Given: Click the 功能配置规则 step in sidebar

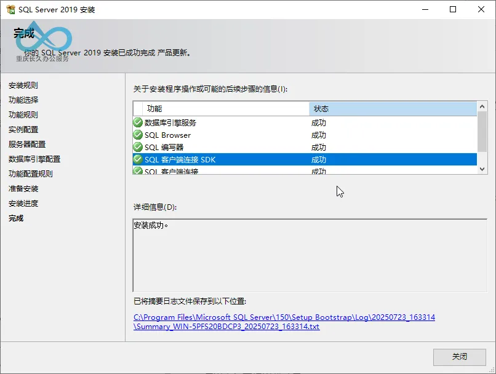Looking at the screenshot, I should 30,174.
